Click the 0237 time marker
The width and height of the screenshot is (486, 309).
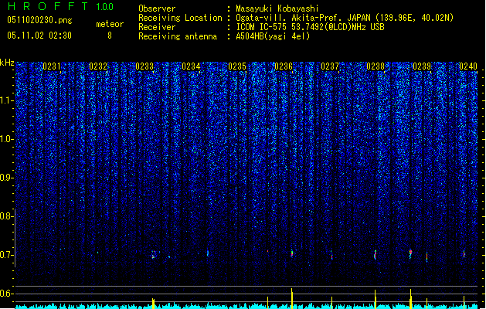tap(330, 66)
